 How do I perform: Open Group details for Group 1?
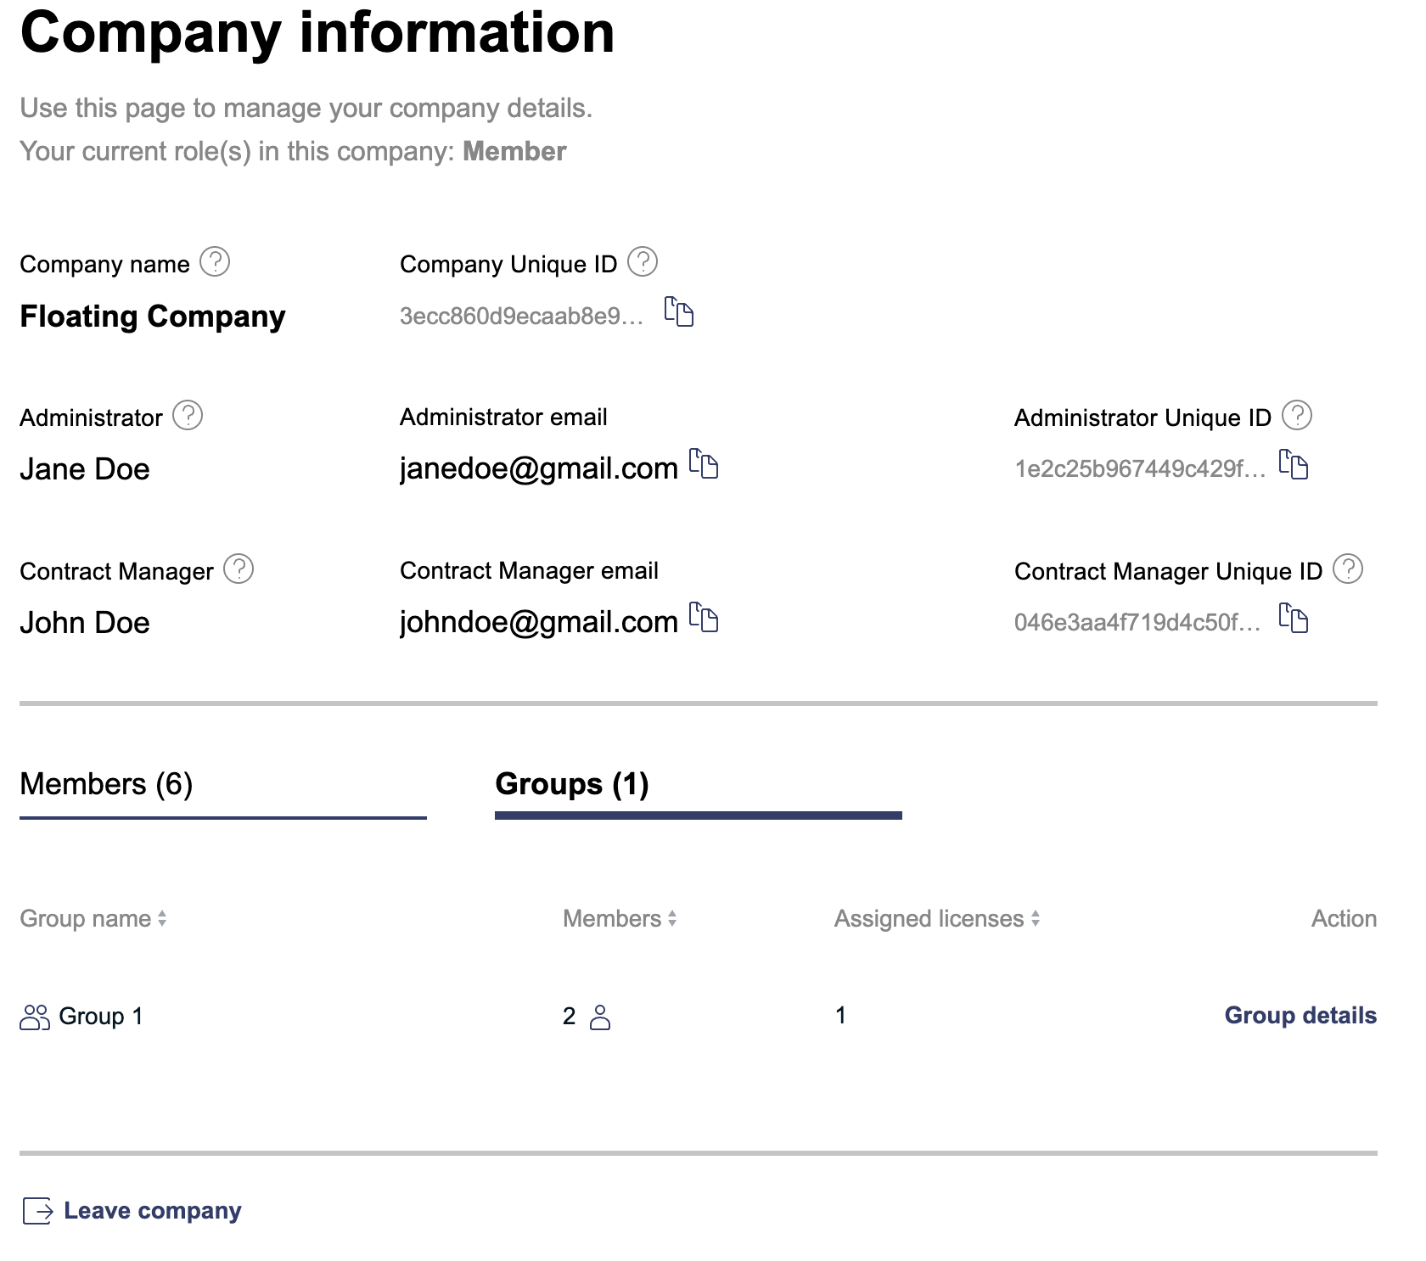(1300, 1015)
